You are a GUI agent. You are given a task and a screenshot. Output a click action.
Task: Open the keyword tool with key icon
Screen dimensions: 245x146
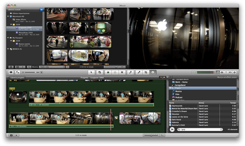point(130,72)
